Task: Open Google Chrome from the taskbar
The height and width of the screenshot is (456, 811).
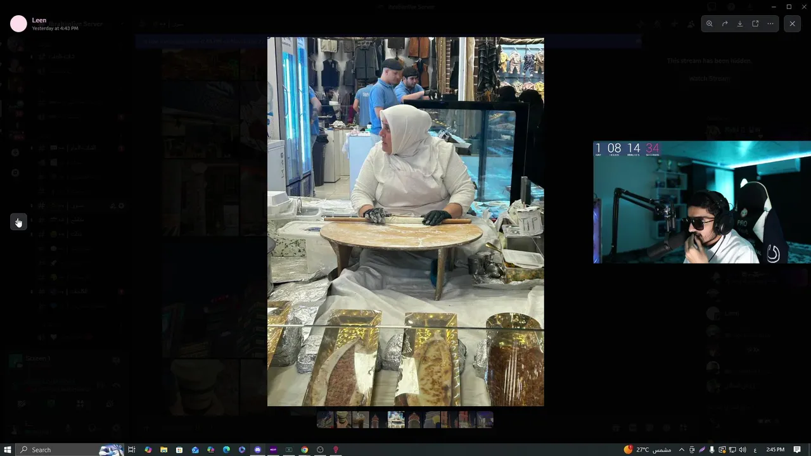Action: 305,450
